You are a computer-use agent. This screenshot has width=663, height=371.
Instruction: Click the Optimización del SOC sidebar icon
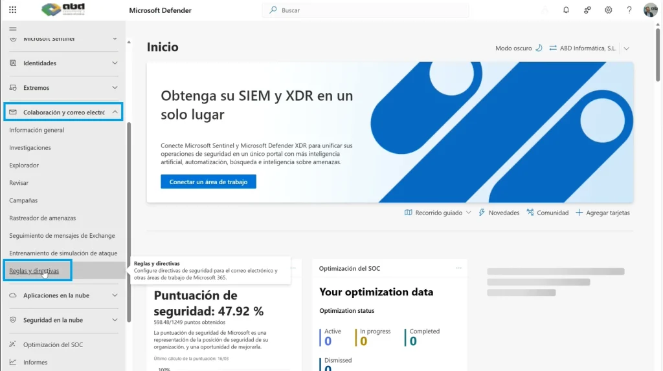[x=13, y=344]
